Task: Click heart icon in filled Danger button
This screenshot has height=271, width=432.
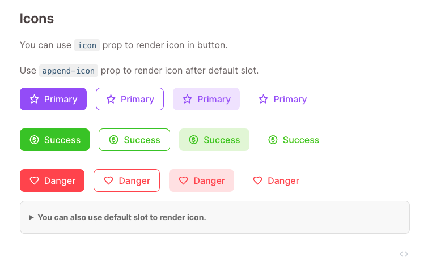Action: [34, 180]
